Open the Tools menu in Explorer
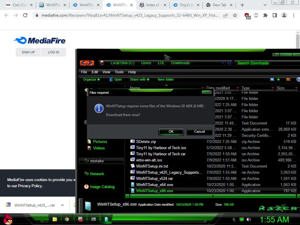 point(119,72)
